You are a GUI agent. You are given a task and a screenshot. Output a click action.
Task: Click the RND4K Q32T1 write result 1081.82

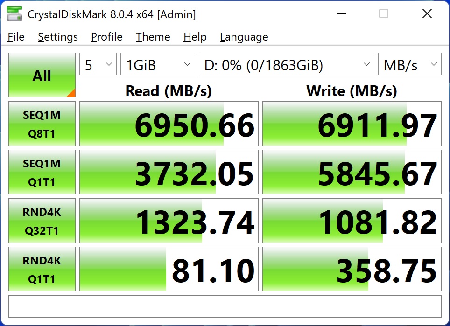(x=352, y=221)
